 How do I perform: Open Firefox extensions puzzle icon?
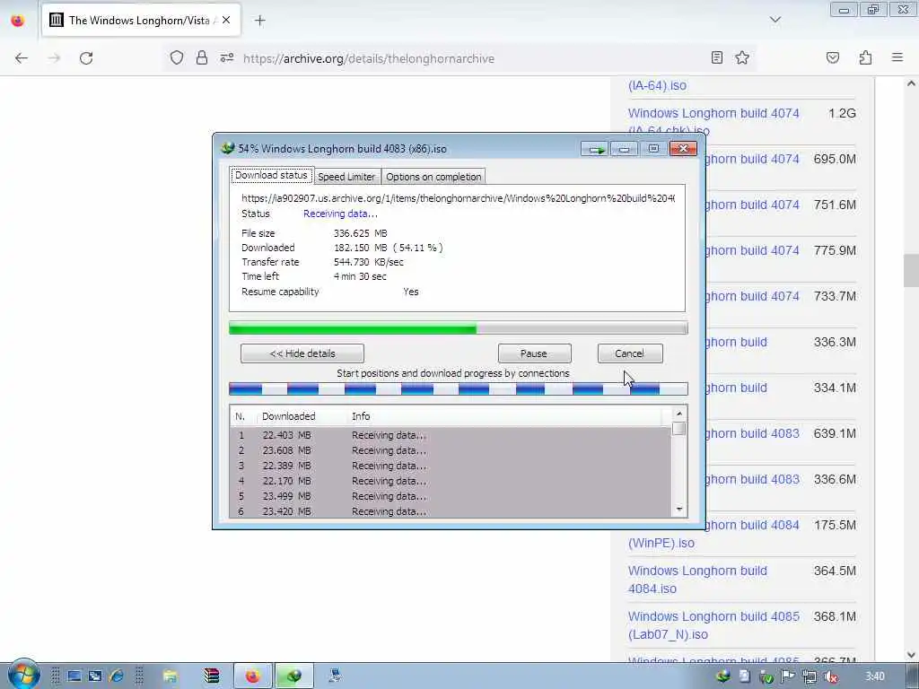(x=866, y=57)
